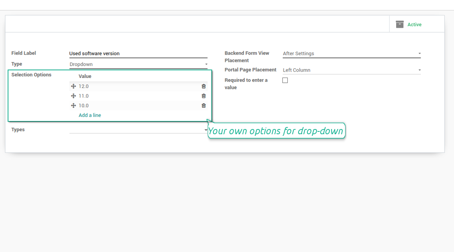
Task: Open the Type dropdown showing Dropdown
Action: click(138, 64)
